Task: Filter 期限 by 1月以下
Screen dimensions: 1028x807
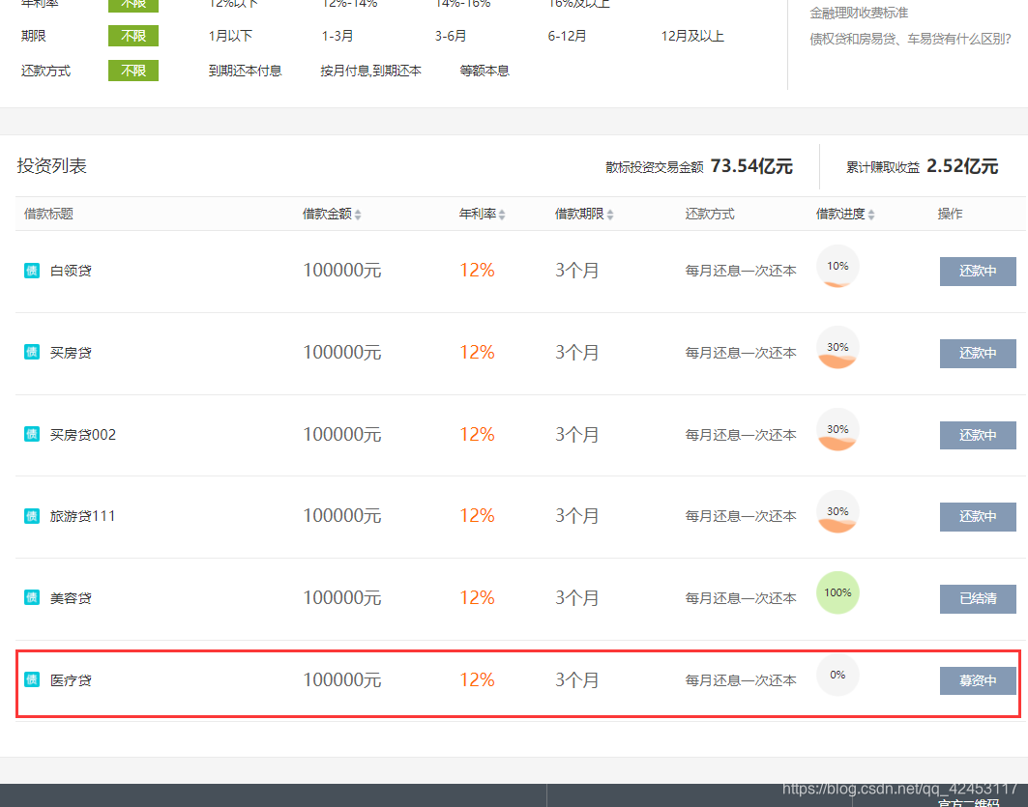Action: coord(230,36)
